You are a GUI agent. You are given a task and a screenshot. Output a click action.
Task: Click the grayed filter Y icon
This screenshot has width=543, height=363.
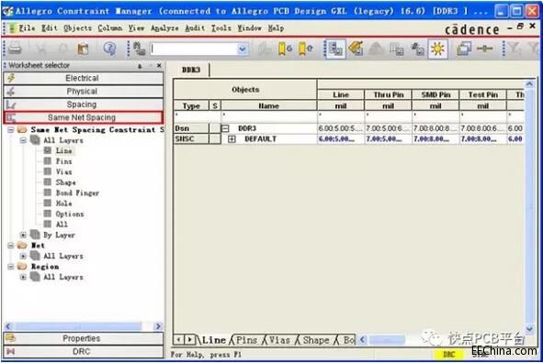[x=515, y=49]
